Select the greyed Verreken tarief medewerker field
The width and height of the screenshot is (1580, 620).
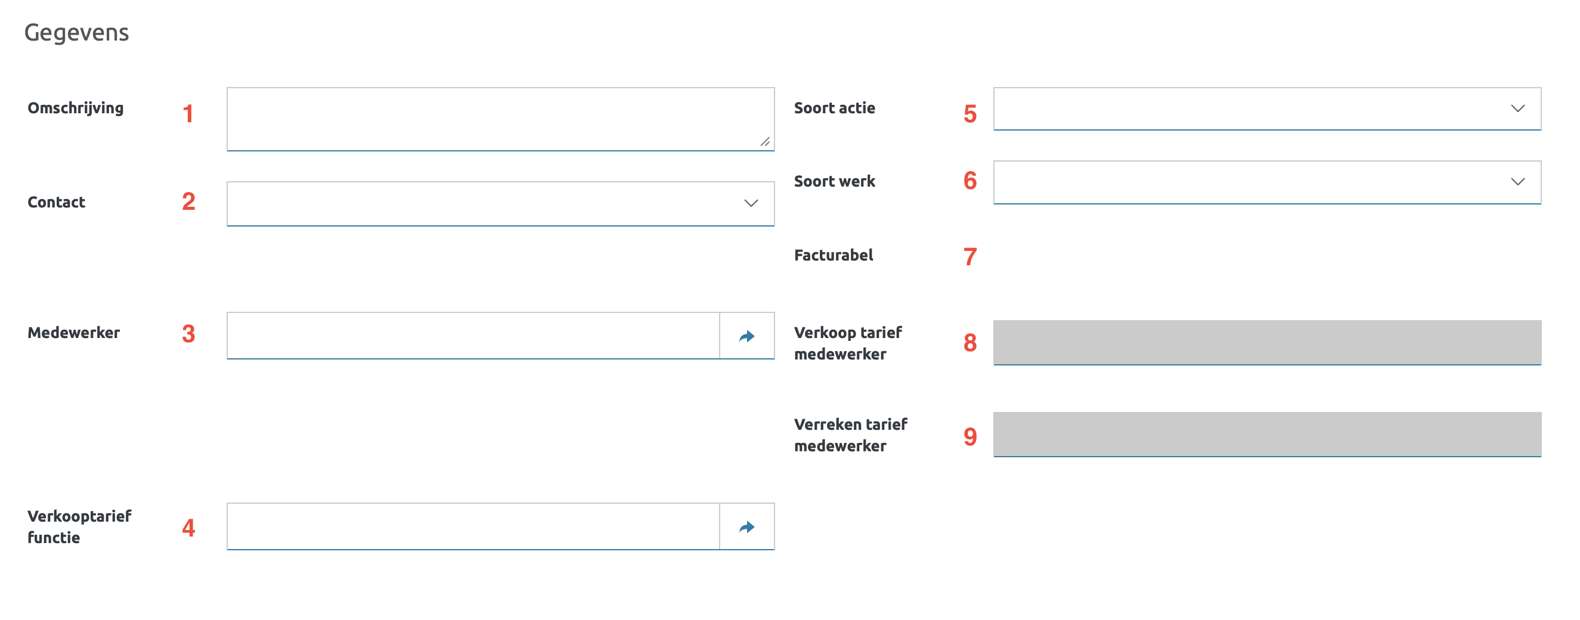(x=1266, y=434)
